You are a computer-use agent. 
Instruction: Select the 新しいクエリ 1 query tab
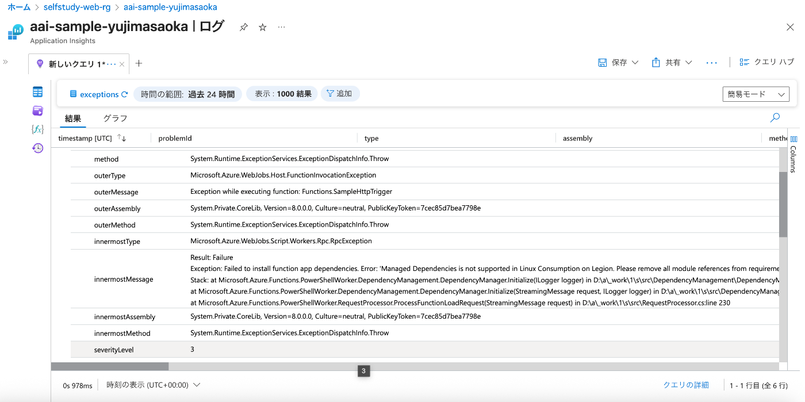pos(79,64)
